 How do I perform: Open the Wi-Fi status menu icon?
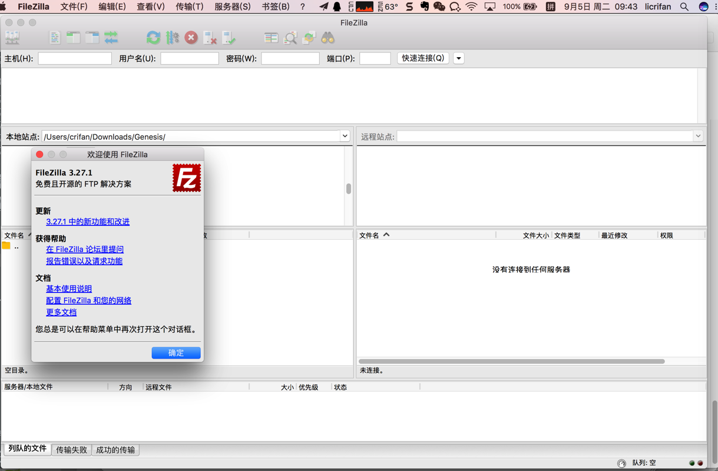point(471,6)
